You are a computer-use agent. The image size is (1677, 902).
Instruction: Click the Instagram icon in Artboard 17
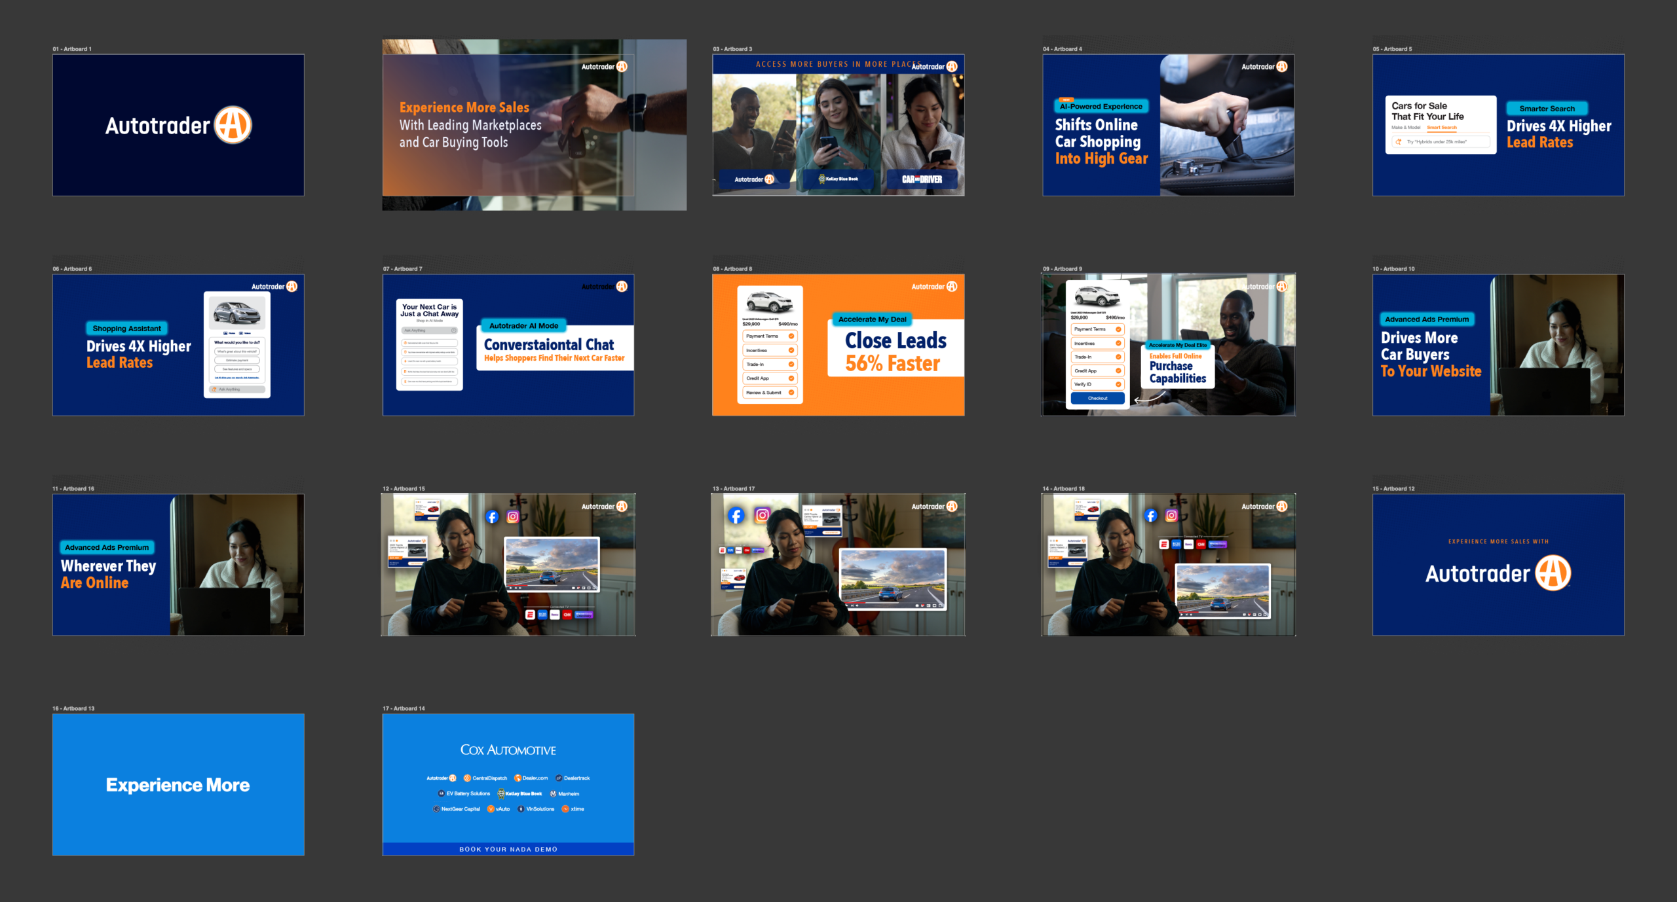763,515
